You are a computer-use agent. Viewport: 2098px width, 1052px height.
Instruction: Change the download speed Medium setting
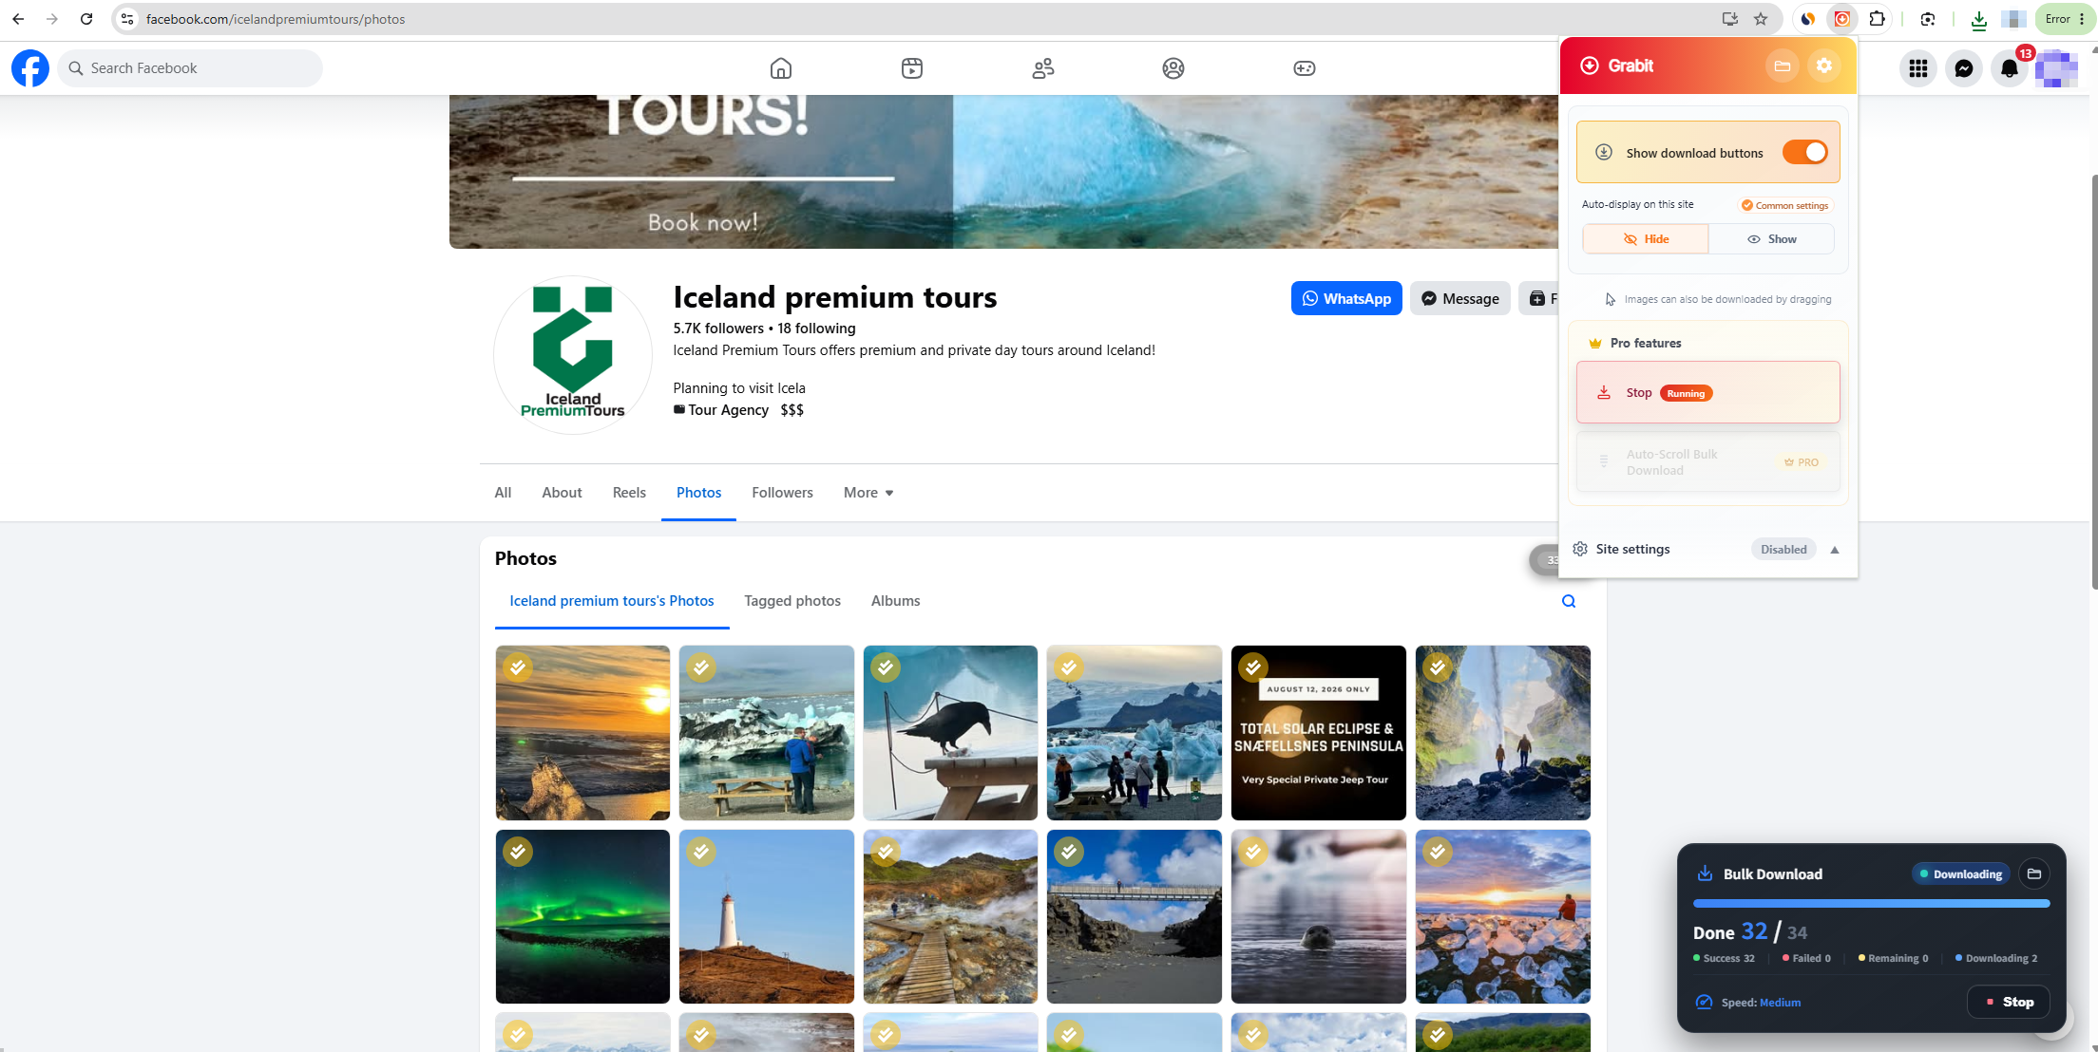click(x=1780, y=1003)
